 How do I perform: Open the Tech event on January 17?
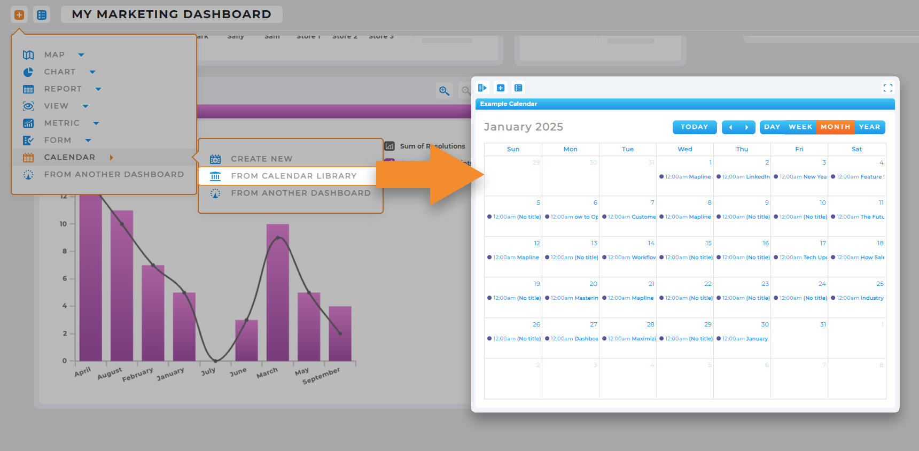800,258
